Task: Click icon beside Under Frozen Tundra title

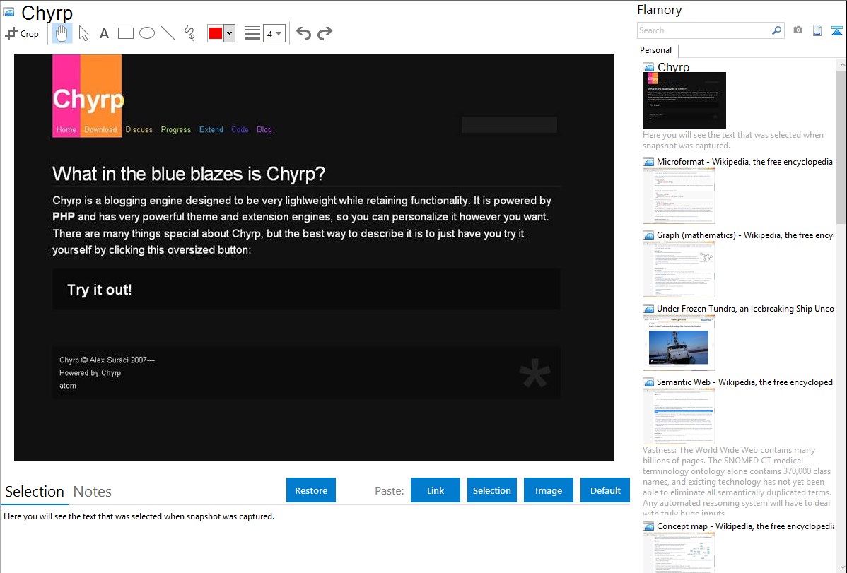Action: tap(648, 309)
